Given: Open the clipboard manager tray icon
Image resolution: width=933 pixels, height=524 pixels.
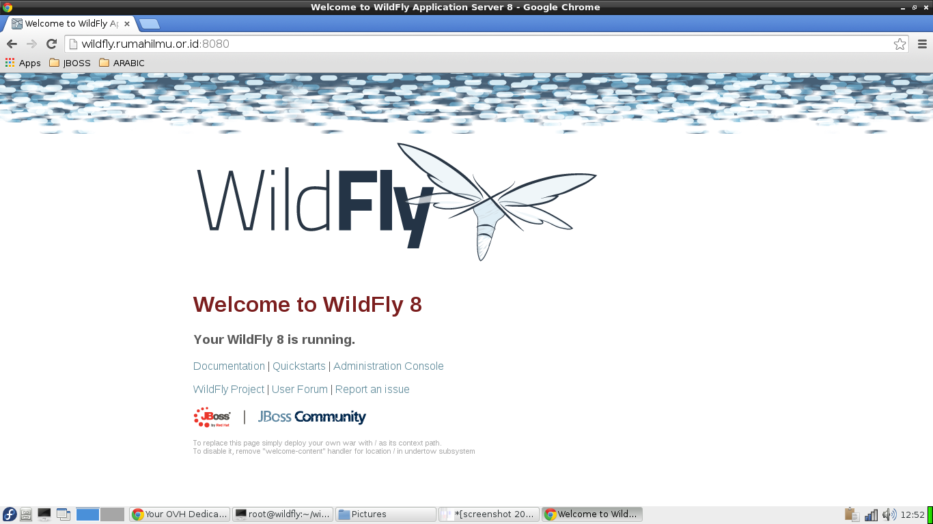Looking at the screenshot, I should point(851,514).
